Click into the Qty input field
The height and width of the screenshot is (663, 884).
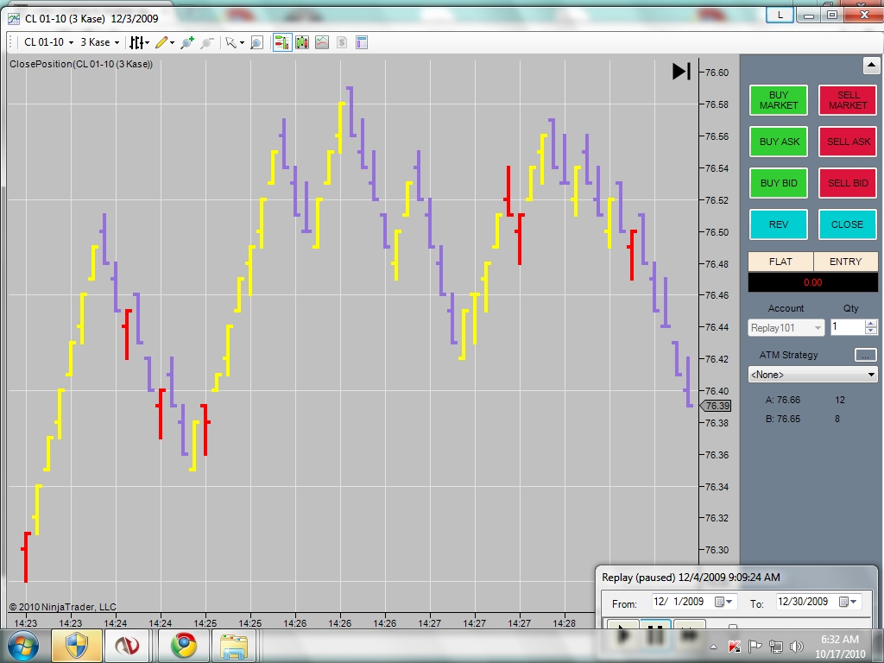(x=848, y=327)
